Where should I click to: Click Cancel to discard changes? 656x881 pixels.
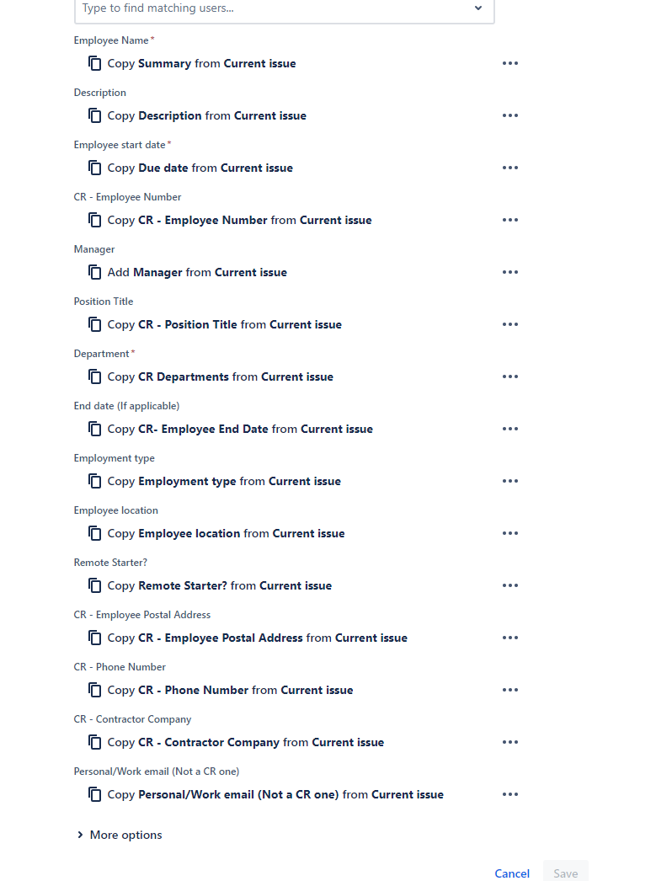[x=511, y=873]
